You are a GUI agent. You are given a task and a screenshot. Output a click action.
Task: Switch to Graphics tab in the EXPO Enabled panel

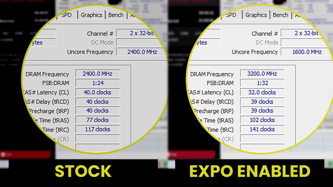coord(256,15)
